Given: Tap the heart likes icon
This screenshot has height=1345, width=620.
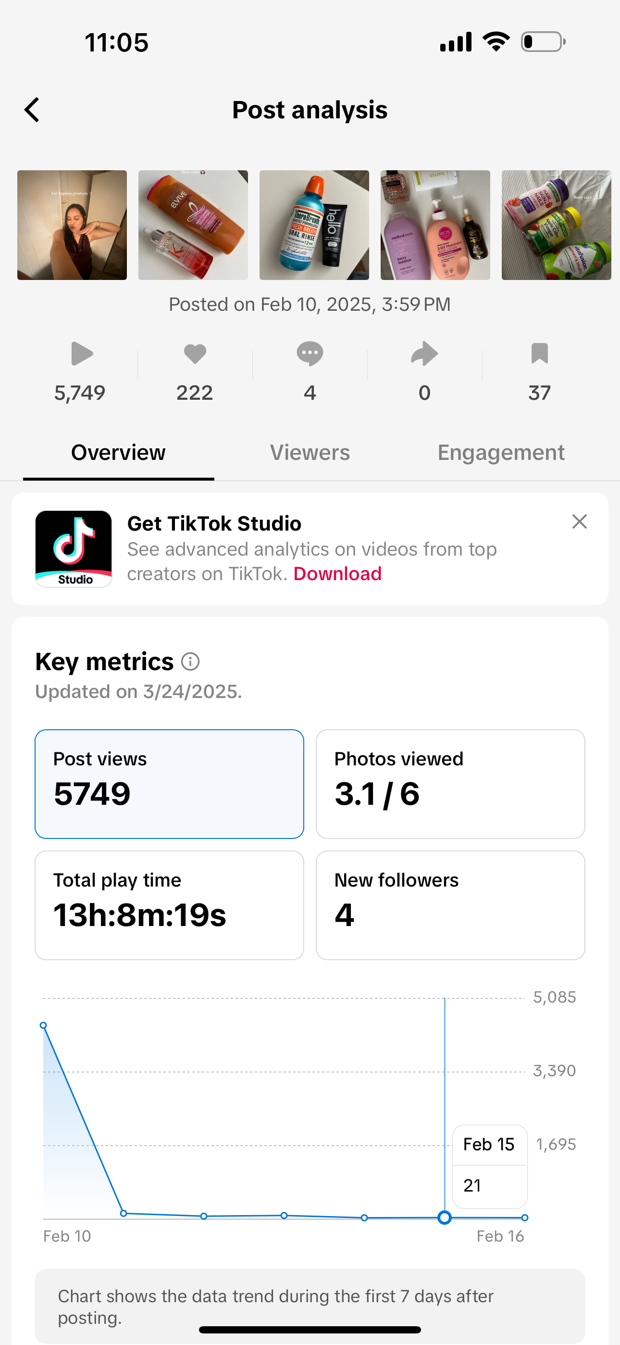Looking at the screenshot, I should coord(195,354).
